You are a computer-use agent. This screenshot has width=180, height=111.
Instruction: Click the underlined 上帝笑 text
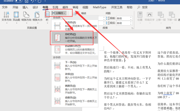[x=168, y=93]
